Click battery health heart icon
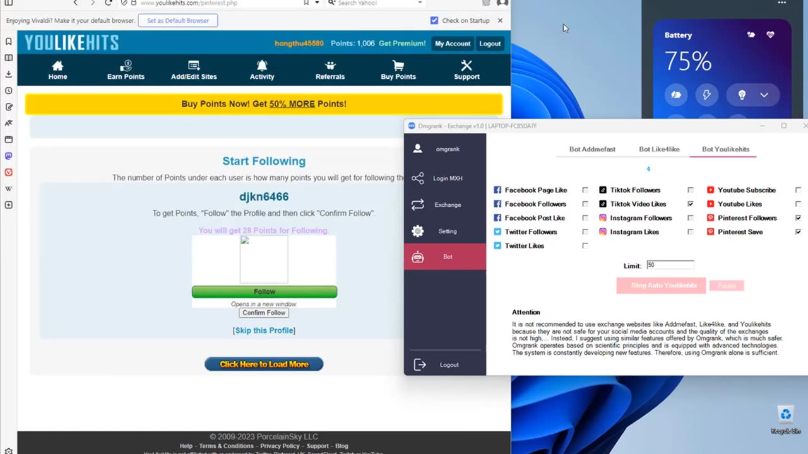The height and width of the screenshot is (454, 808). pyautogui.click(x=770, y=35)
